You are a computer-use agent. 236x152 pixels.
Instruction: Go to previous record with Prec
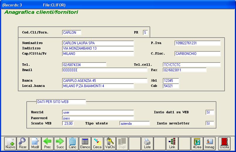47,143
